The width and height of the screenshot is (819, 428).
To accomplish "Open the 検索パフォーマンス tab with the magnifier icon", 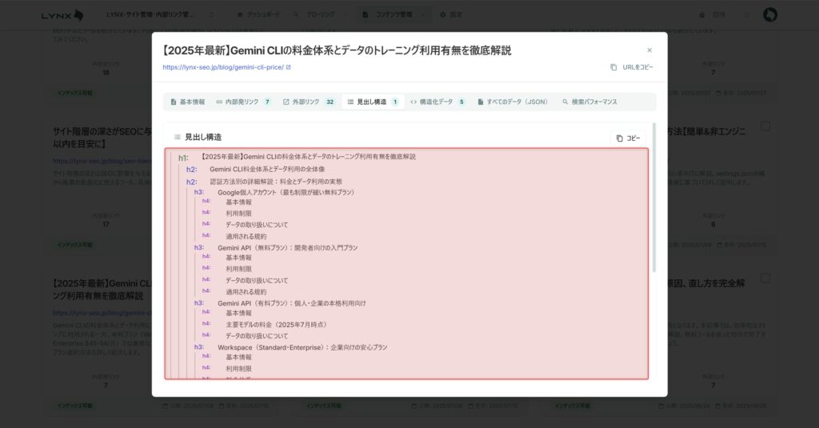I will [589, 102].
